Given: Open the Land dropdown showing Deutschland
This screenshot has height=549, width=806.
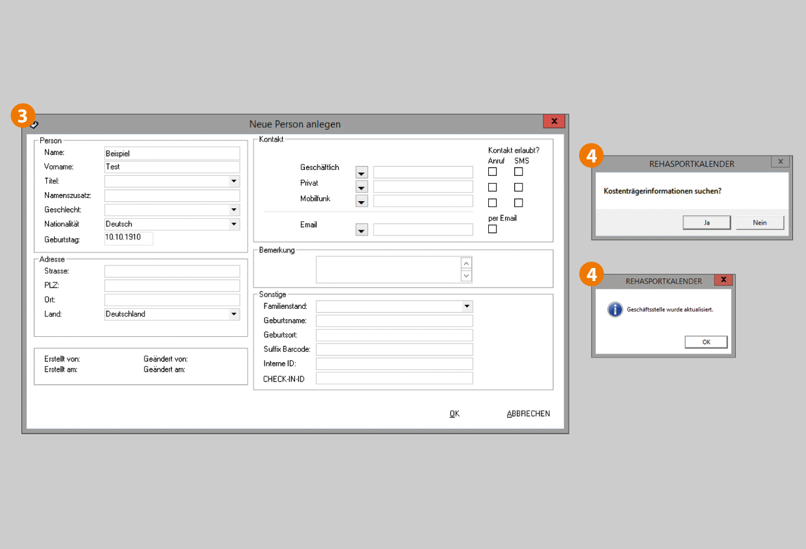Looking at the screenshot, I should coord(234,315).
